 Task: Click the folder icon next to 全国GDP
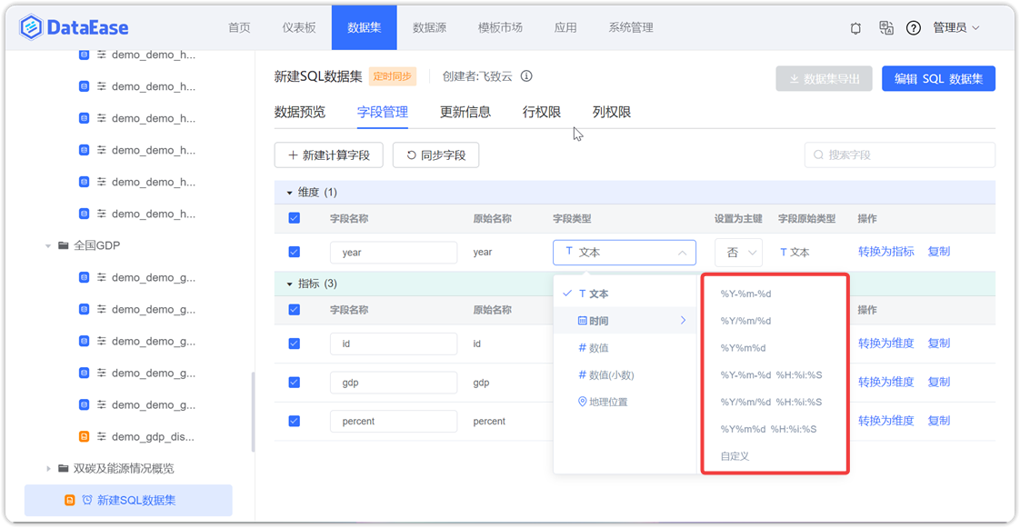tap(63, 245)
